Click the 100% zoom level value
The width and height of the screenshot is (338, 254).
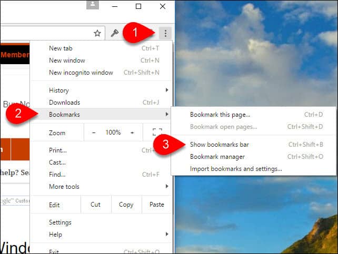[113, 132]
